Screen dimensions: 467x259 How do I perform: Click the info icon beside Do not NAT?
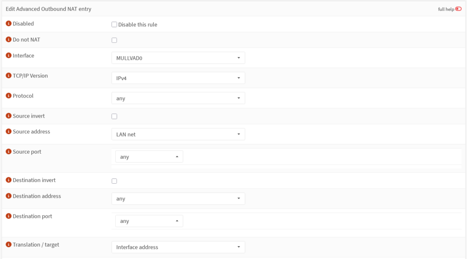tap(8, 40)
